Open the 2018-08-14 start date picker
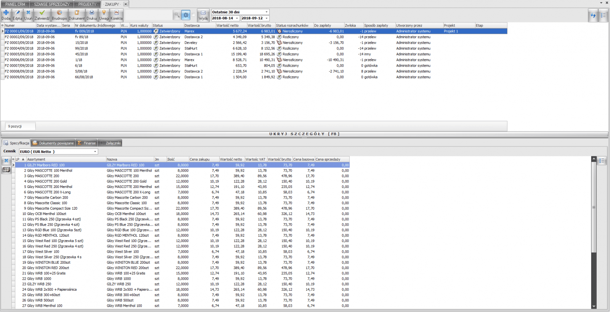 (x=237, y=18)
